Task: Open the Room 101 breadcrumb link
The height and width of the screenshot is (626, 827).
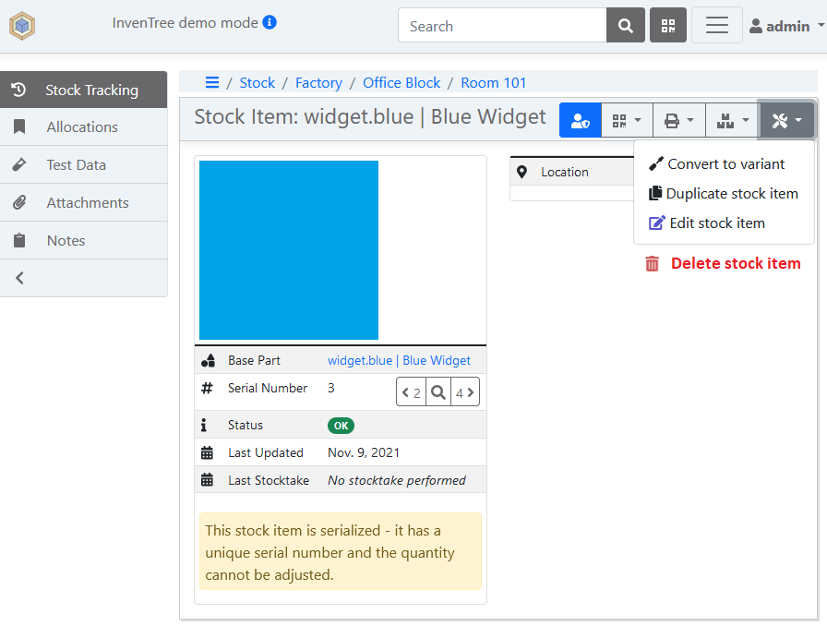Action: click(493, 83)
